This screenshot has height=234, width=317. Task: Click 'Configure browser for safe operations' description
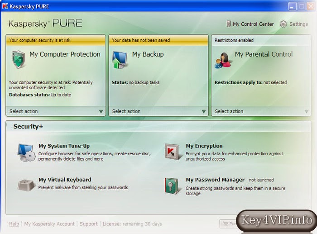pos(94,156)
